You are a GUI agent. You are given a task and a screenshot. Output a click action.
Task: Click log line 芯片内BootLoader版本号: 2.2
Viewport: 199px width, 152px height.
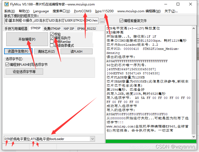point(132,45)
